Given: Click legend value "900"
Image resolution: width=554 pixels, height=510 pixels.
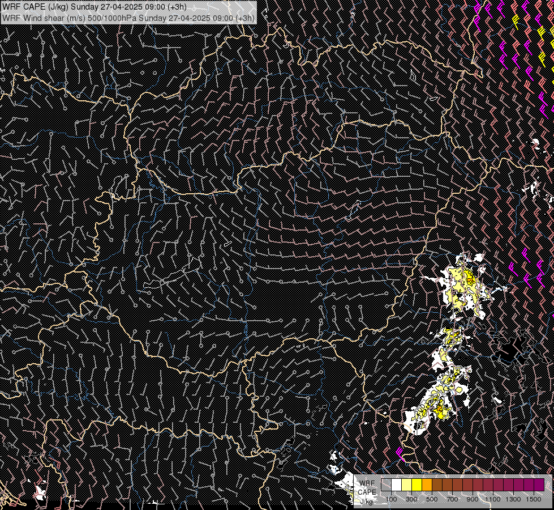Looking at the screenshot, I should (473, 499).
